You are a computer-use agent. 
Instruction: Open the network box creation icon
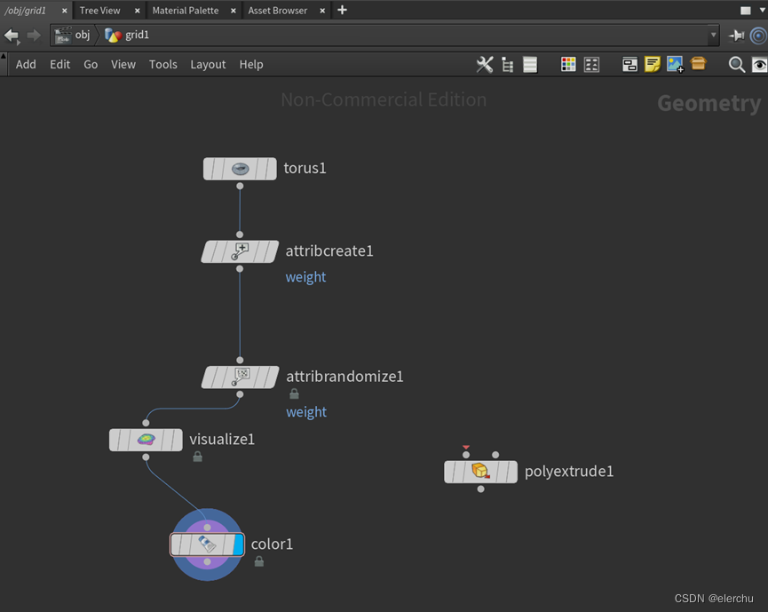click(x=629, y=64)
